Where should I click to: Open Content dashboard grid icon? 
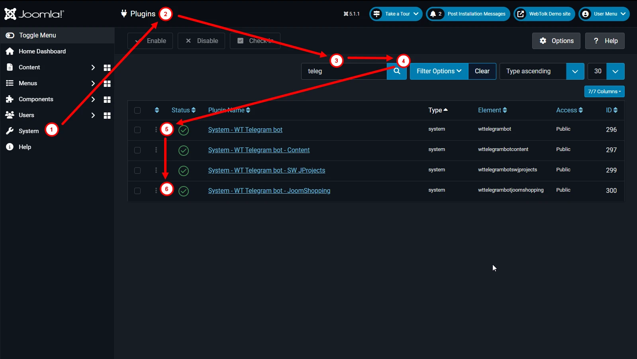[x=107, y=68]
